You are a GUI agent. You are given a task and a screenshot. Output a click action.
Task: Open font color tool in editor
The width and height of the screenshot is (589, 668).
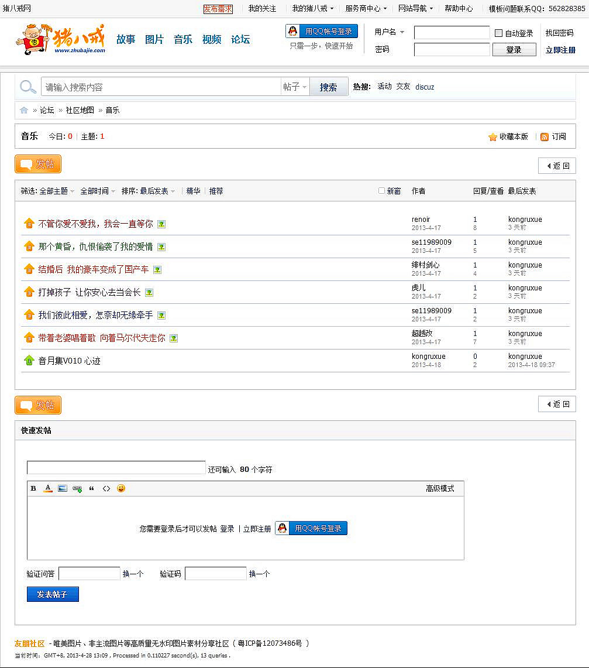click(48, 489)
